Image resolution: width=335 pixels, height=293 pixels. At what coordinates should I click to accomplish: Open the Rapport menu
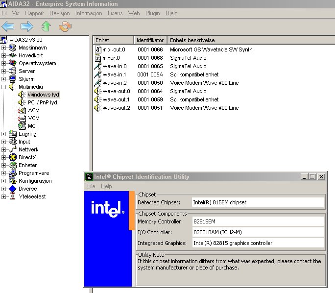tap(34, 13)
